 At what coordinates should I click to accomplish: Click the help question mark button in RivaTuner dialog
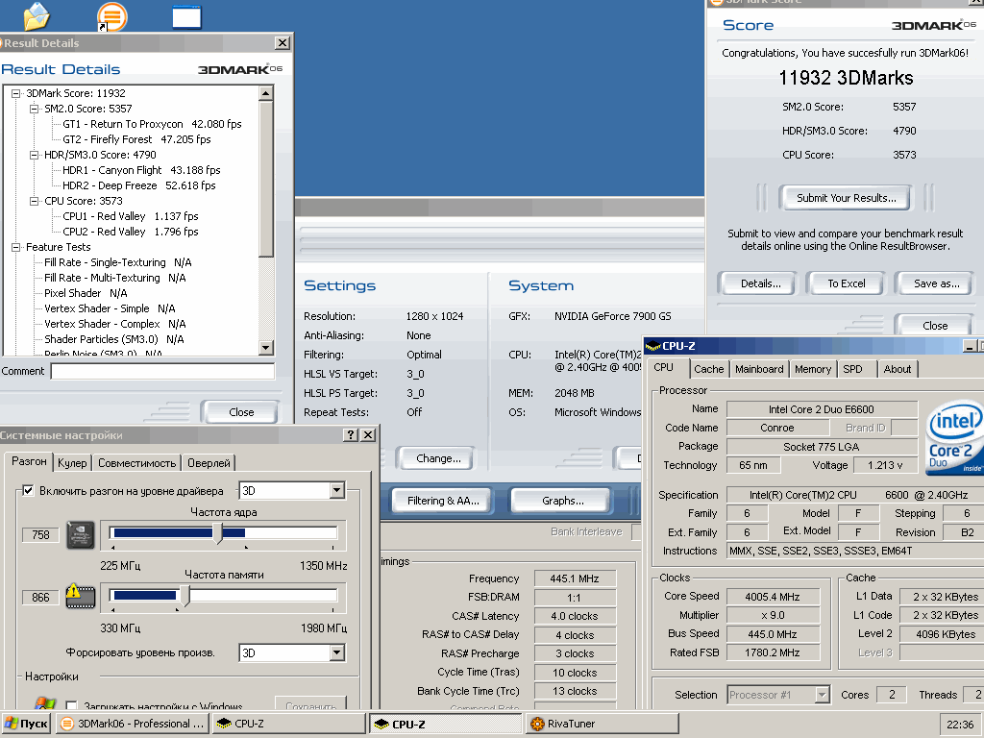[352, 435]
